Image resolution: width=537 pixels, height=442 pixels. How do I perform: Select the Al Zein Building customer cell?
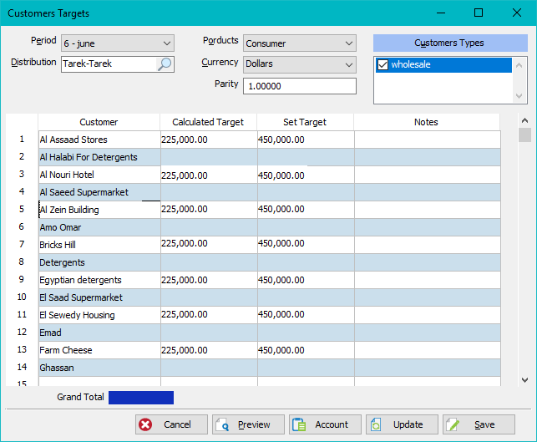tap(99, 210)
